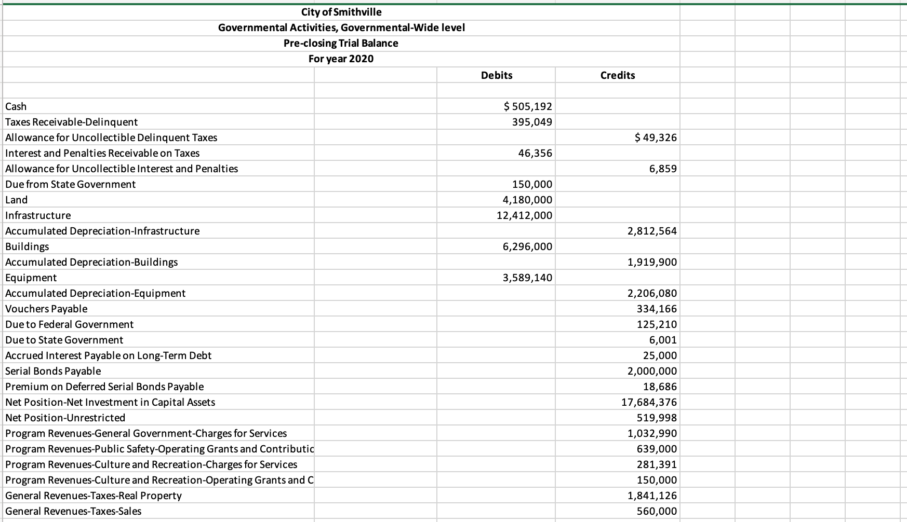Select the credit amount 2,206,080
The image size is (907, 522).
652,293
